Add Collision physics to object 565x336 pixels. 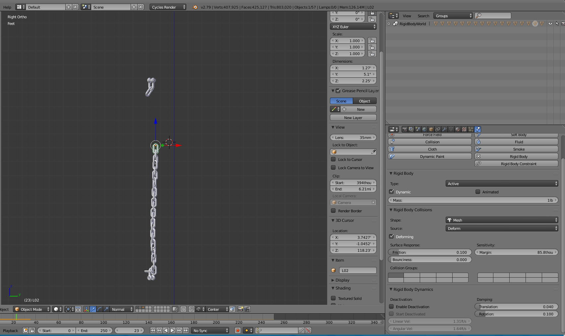click(x=430, y=142)
